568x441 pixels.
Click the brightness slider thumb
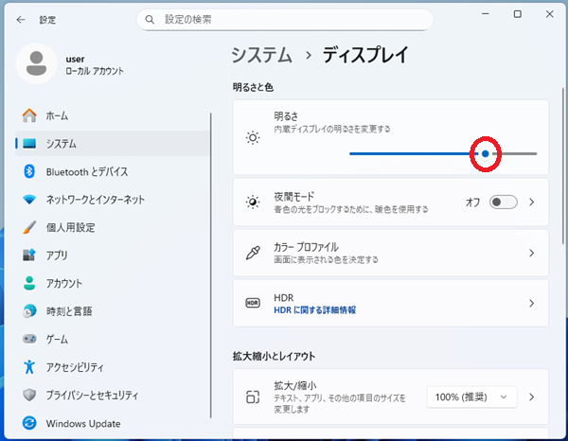click(x=486, y=154)
